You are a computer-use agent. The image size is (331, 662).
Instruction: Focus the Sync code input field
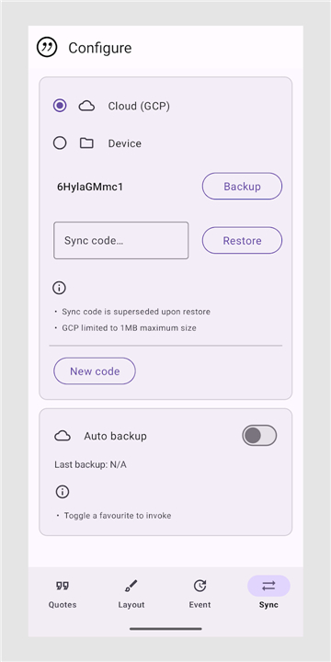click(120, 241)
